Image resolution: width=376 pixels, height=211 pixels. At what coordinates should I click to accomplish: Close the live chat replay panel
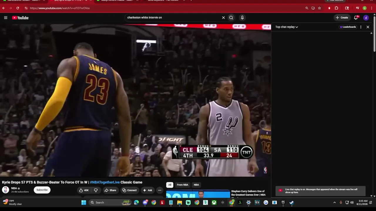point(368,27)
